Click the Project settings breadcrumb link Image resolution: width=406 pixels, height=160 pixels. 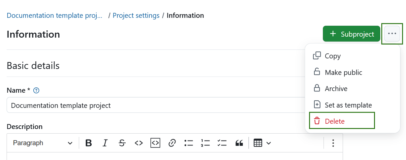pos(136,16)
